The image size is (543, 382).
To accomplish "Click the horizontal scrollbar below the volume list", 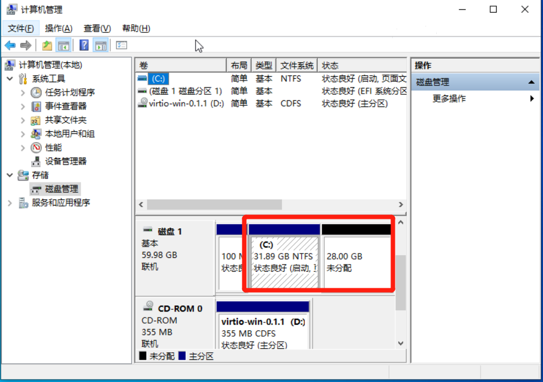I will point(215,205).
